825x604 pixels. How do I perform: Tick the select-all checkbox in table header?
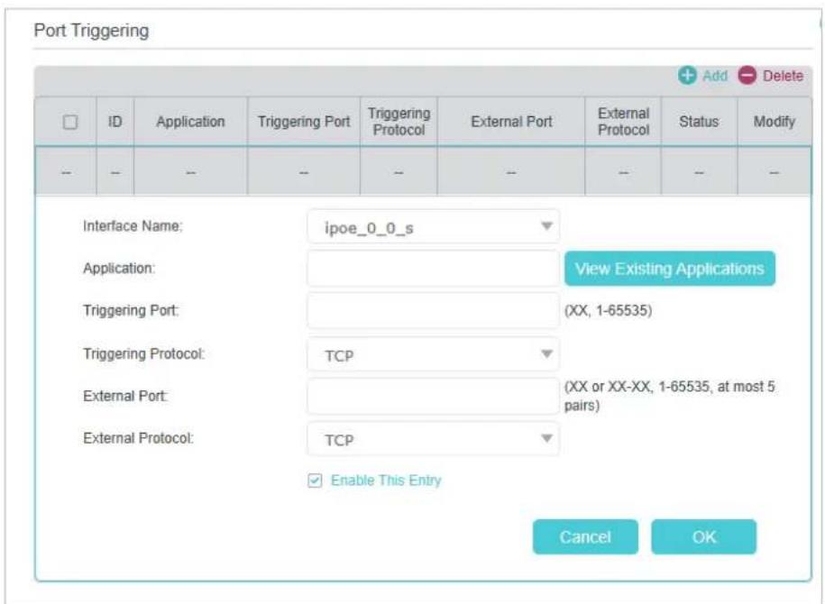tap(70, 122)
